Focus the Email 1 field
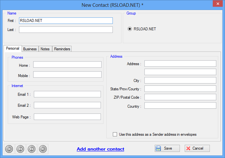 click(67, 94)
